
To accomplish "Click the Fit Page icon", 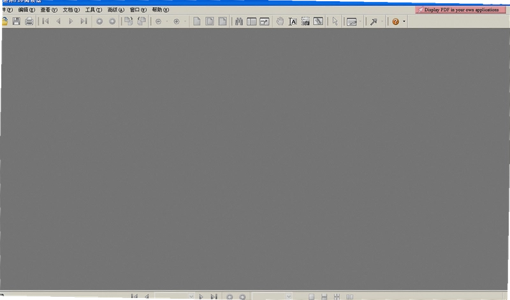I will (210, 22).
